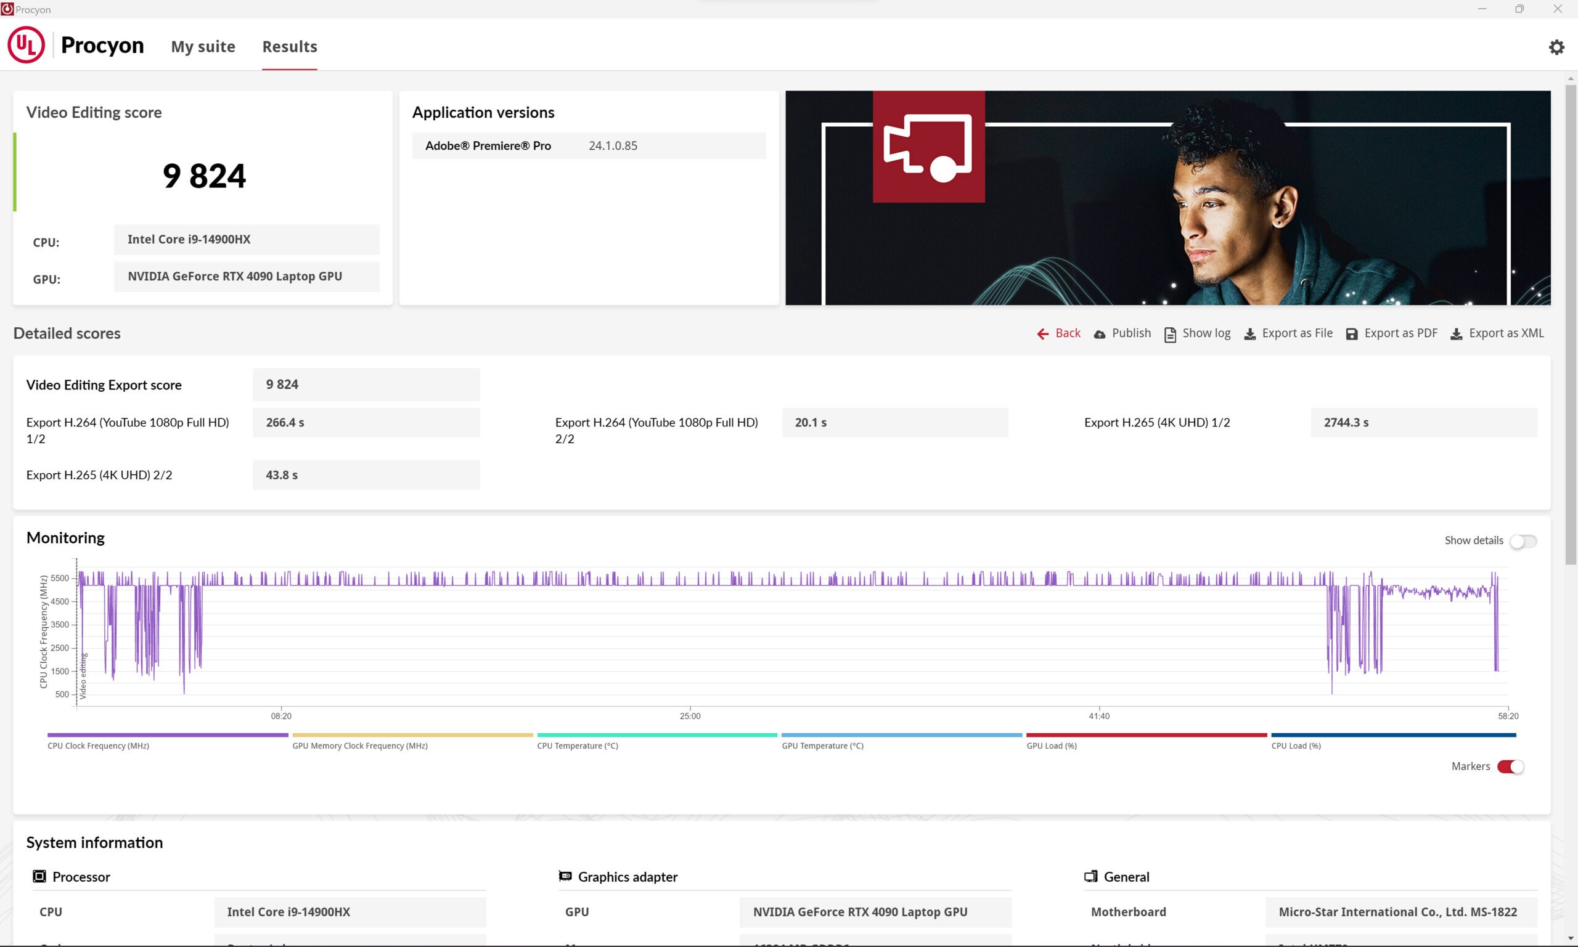Viewport: 1578px width, 947px height.
Task: Click the Publish cloud icon
Action: click(x=1099, y=335)
